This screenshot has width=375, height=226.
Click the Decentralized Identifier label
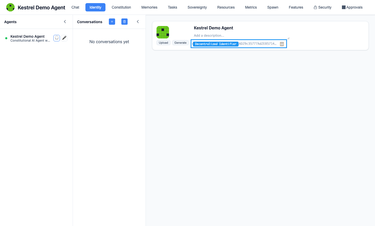[x=216, y=44]
